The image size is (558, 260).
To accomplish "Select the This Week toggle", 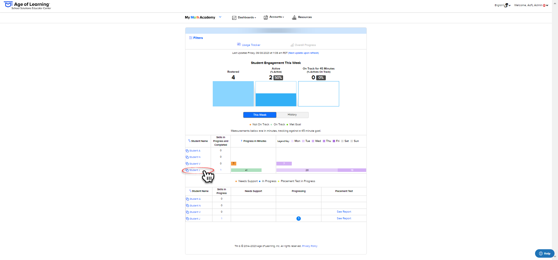I will [260, 115].
